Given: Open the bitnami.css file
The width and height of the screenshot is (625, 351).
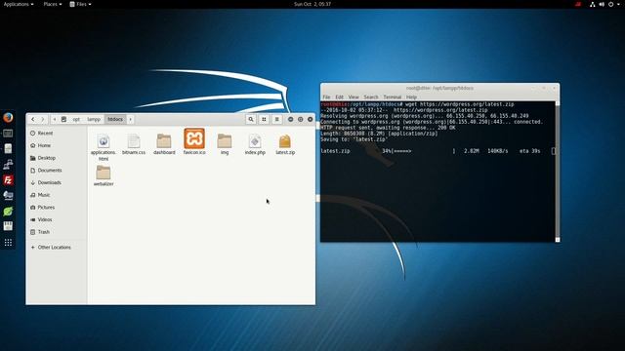Looking at the screenshot, I should point(134,144).
